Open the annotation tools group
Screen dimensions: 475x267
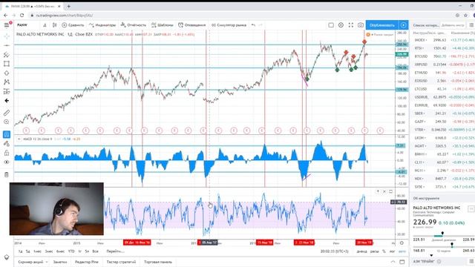(x=7, y=73)
